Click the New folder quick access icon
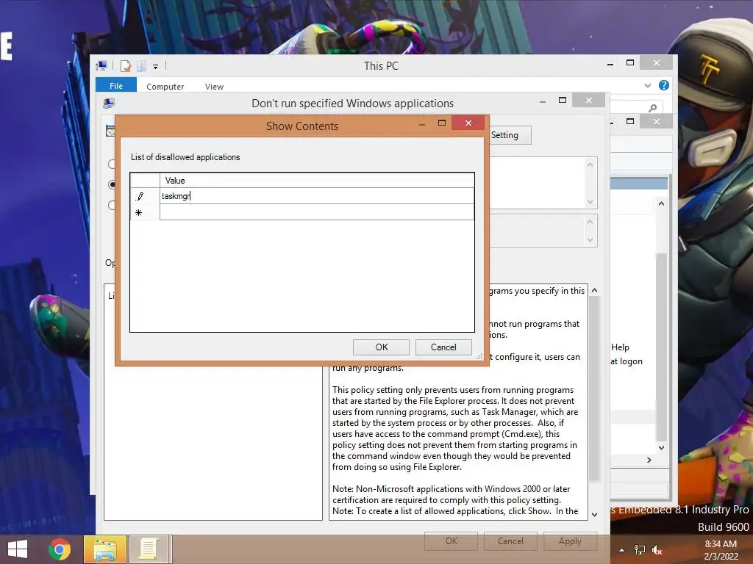 coord(141,65)
